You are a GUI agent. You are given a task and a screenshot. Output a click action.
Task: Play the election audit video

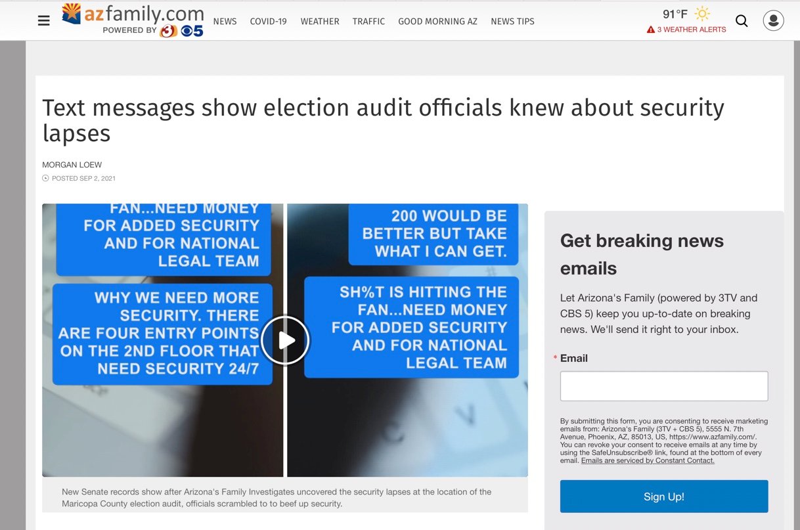284,340
